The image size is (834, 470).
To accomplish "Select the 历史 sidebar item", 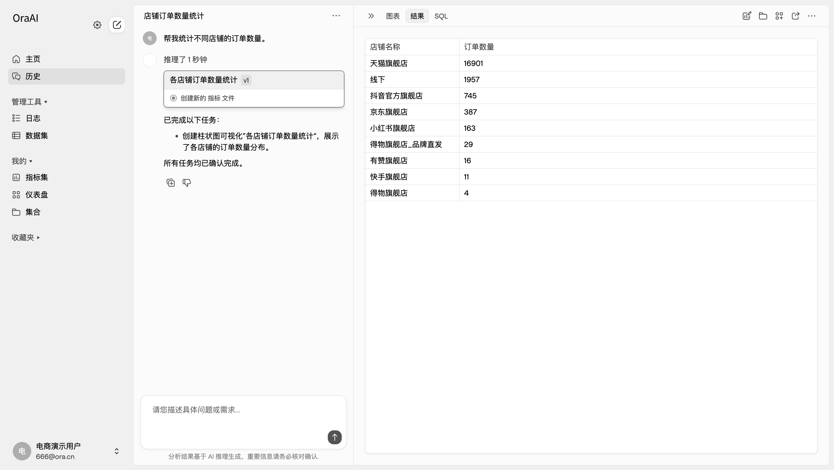I will (x=33, y=76).
